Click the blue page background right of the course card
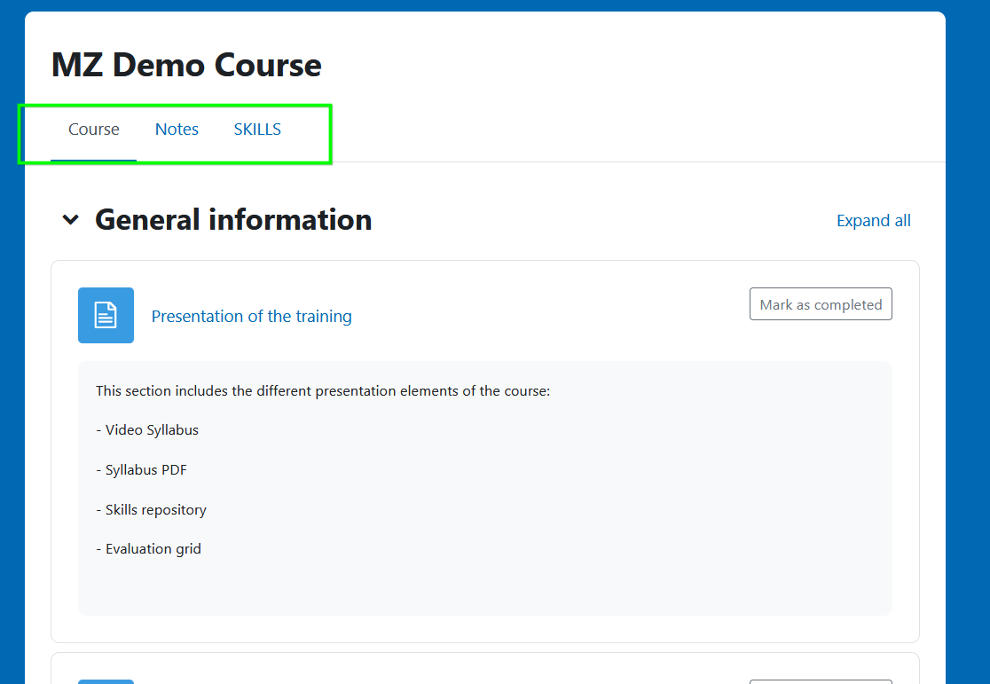 [968, 355]
